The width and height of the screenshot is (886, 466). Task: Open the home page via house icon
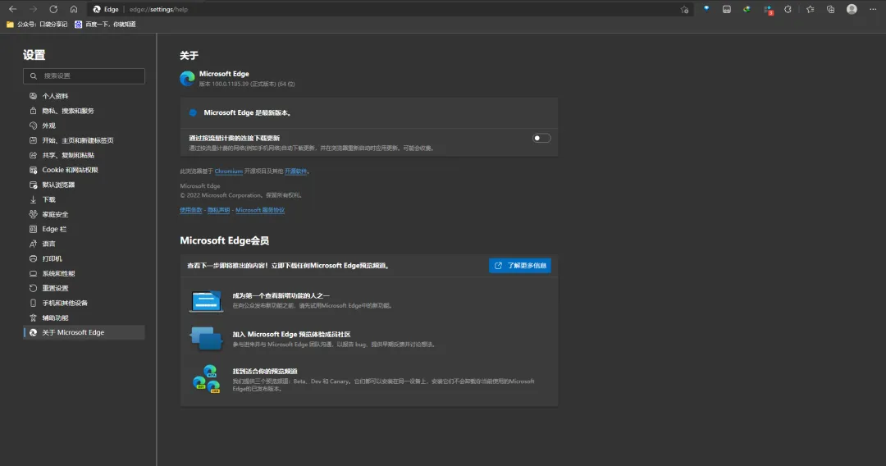click(74, 9)
